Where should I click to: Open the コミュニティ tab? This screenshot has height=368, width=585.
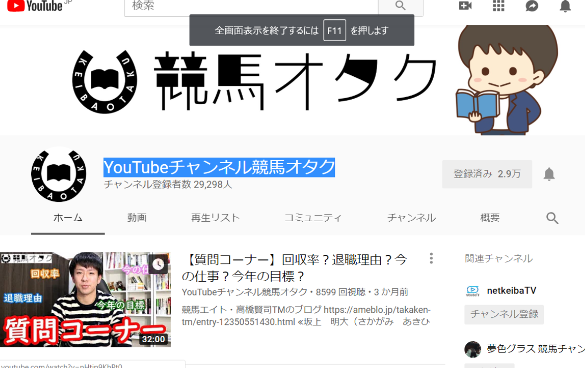pos(313,218)
